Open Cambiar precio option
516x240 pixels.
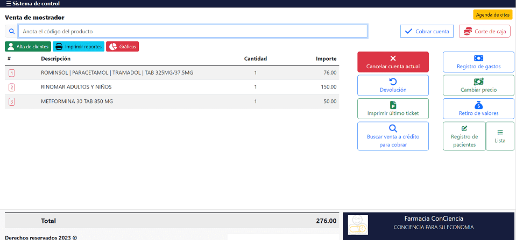pos(478,85)
